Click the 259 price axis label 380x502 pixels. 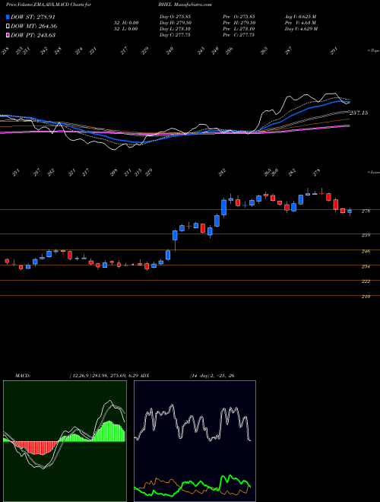pos(366,235)
